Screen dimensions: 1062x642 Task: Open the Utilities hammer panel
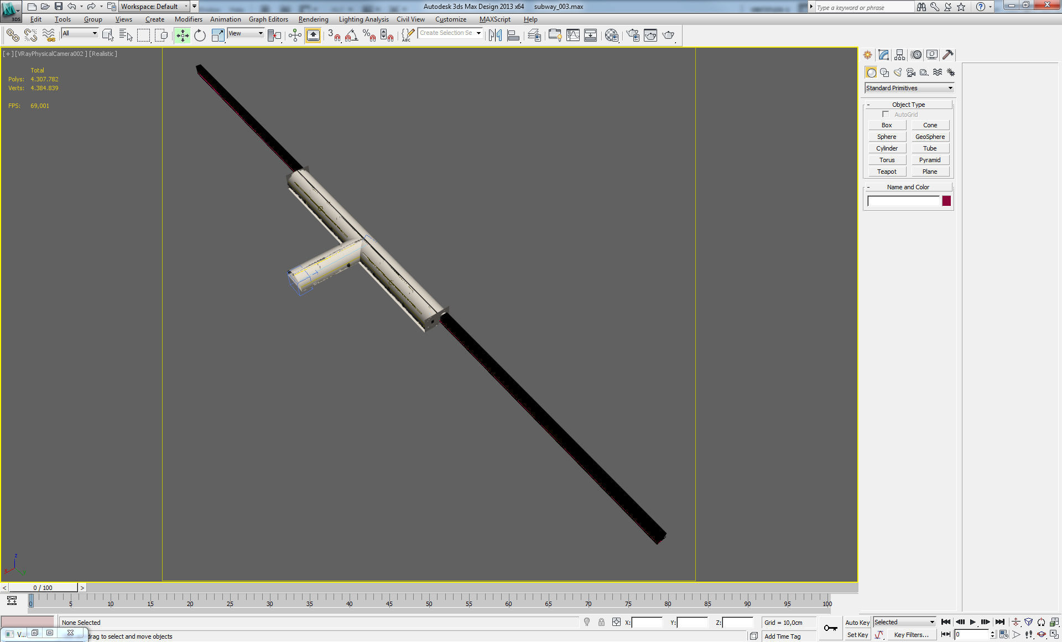point(948,55)
